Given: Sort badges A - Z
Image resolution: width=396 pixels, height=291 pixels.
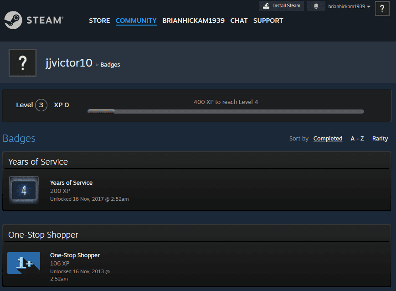Looking at the screenshot, I should [357, 139].
